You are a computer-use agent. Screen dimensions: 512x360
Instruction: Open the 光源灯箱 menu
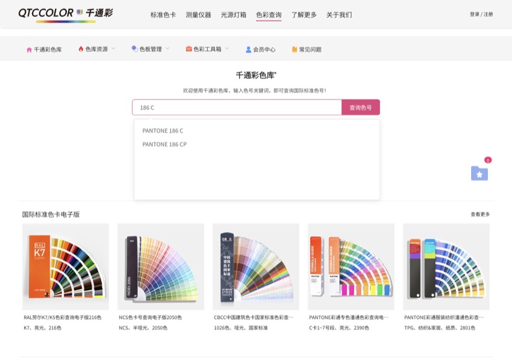coord(234,14)
